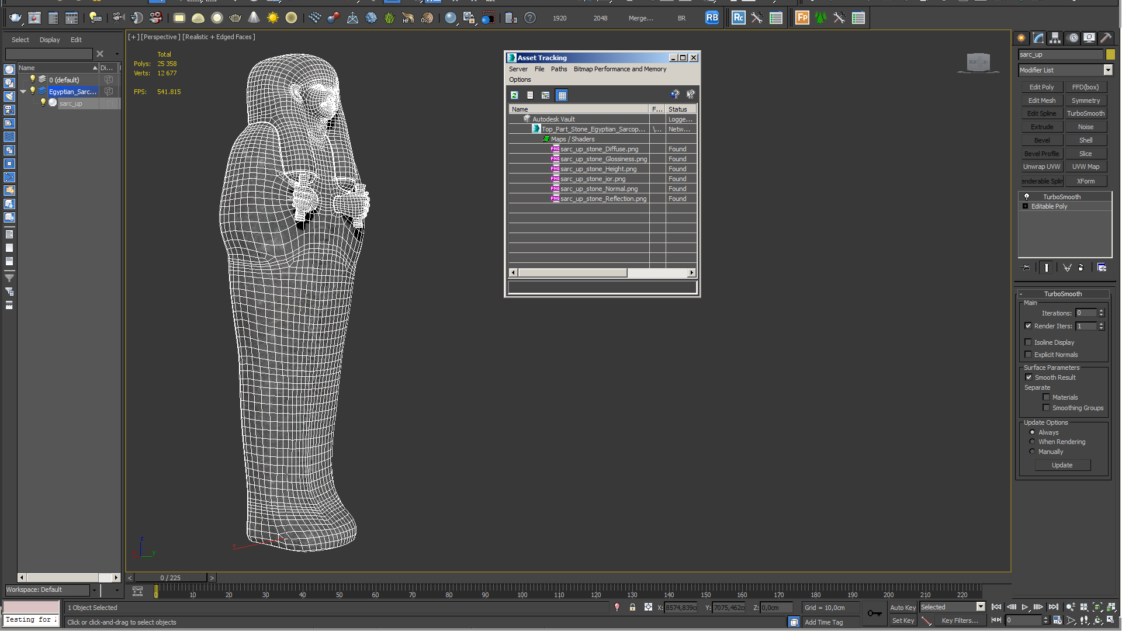Screen dimensions: 1122x631
Task: Select the TurboSmooth modifier icon
Action: [x=1026, y=196]
